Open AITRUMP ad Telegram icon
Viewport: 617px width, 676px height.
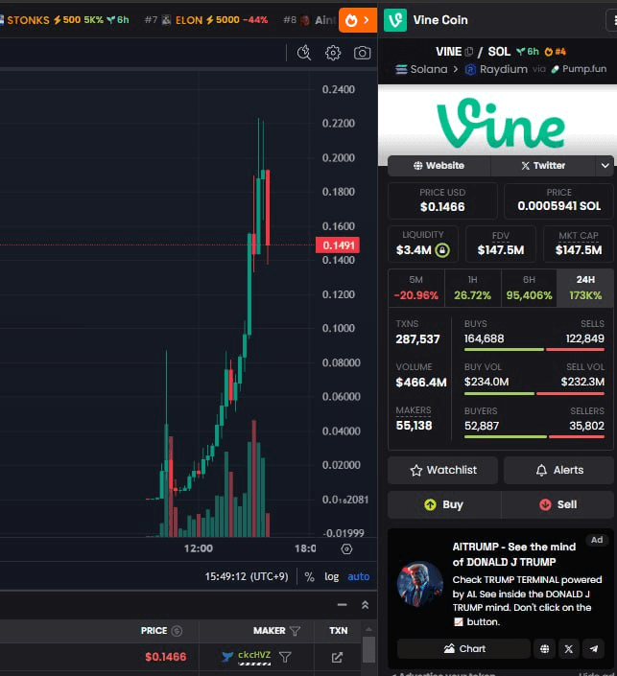[594, 649]
